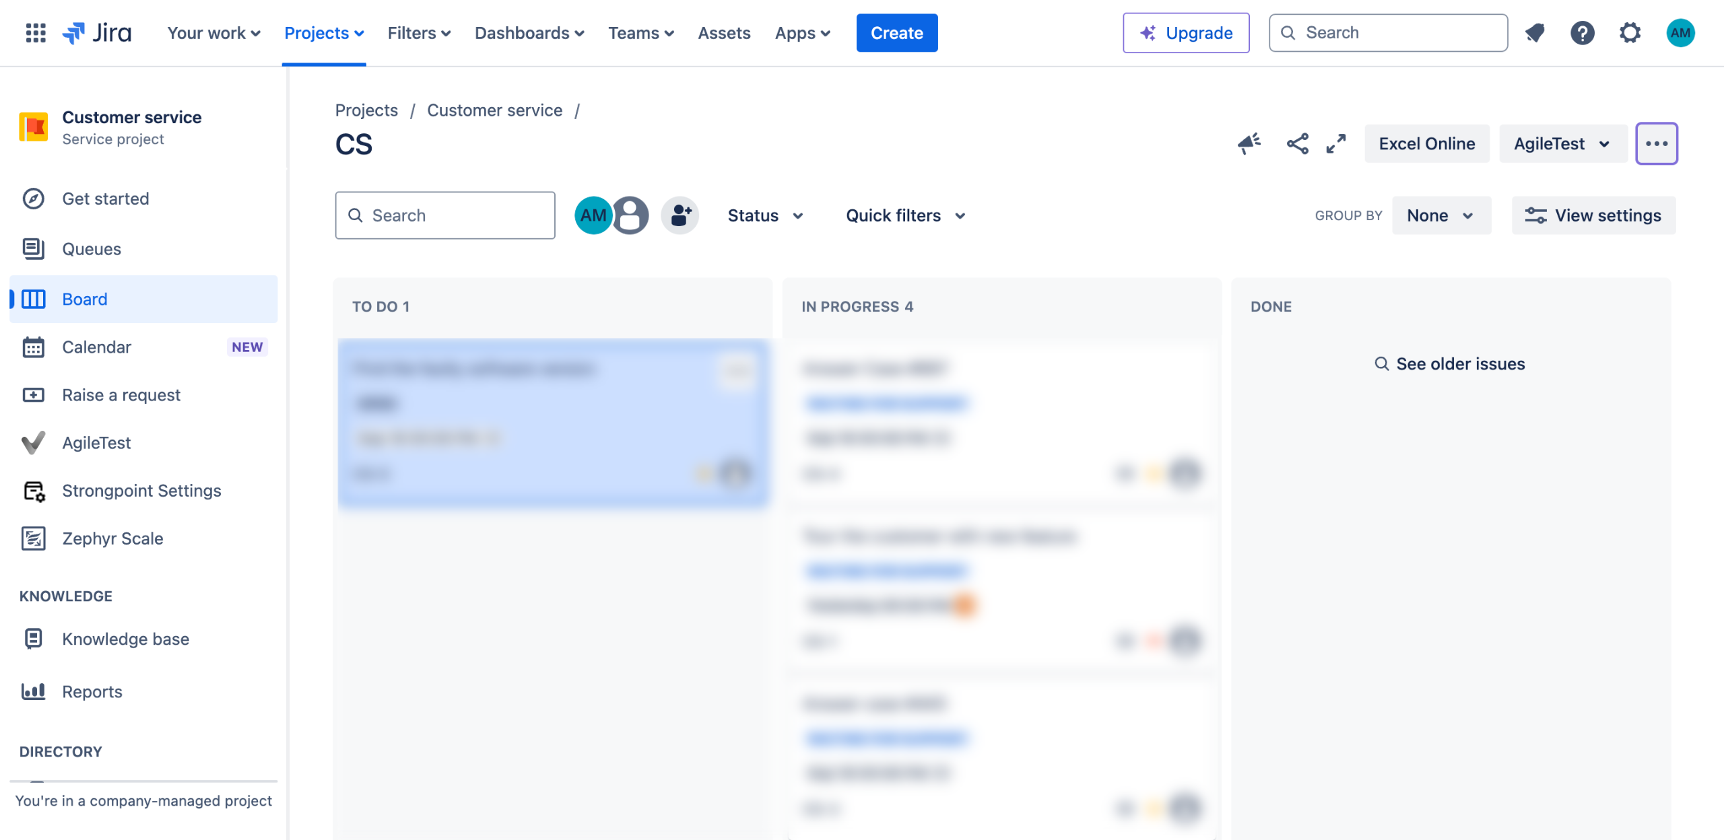Click the Create button

coord(896,32)
